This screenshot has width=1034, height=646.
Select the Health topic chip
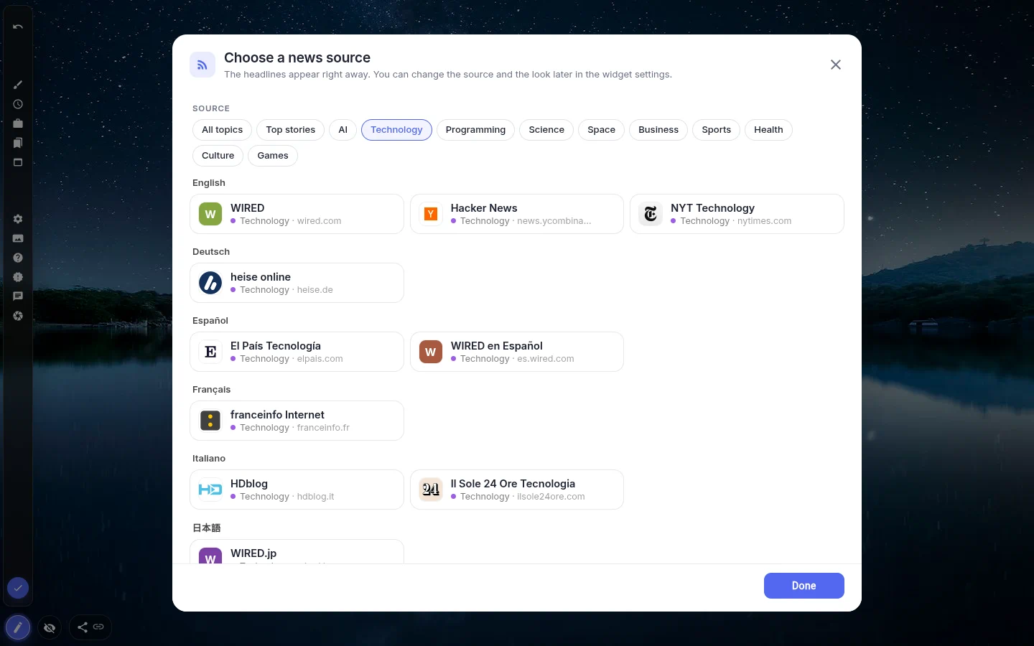pyautogui.click(x=768, y=130)
